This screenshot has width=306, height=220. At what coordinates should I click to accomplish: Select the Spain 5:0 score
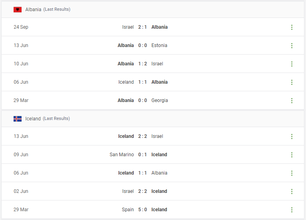click(142, 210)
